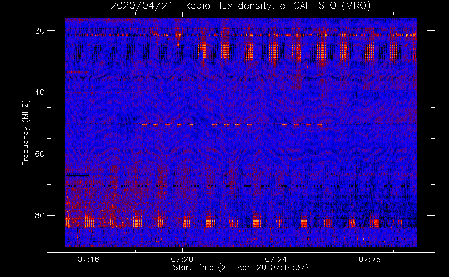This screenshot has width=449, height=277.
Task: Click the "07:16" time tick label
Action: pyautogui.click(x=89, y=260)
